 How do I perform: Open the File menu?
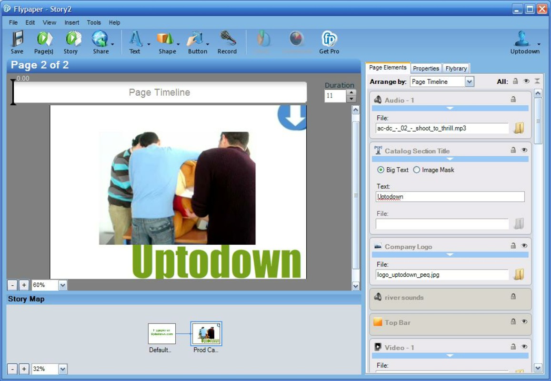[13, 22]
